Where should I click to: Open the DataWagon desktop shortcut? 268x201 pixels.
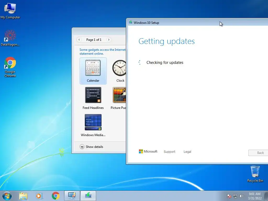pyautogui.click(x=10, y=38)
